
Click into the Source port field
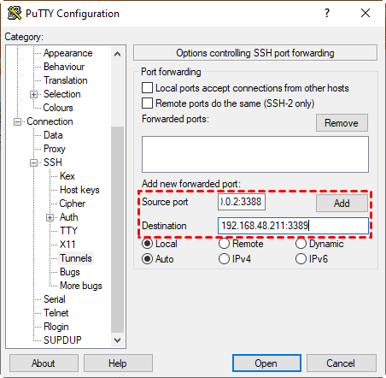pyautogui.click(x=242, y=202)
